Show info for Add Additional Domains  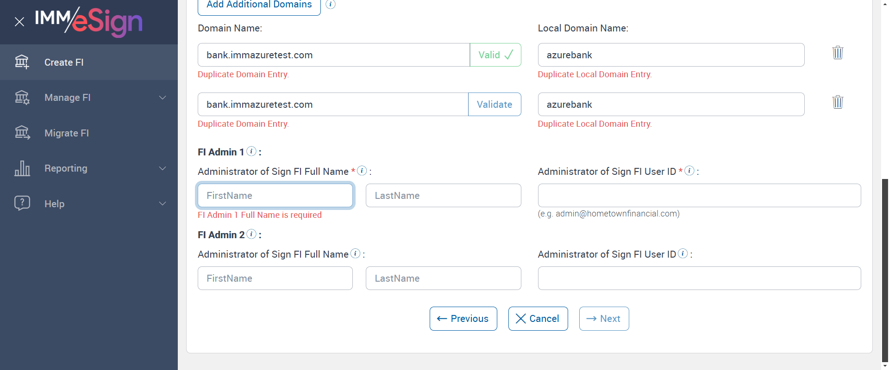pyautogui.click(x=331, y=4)
